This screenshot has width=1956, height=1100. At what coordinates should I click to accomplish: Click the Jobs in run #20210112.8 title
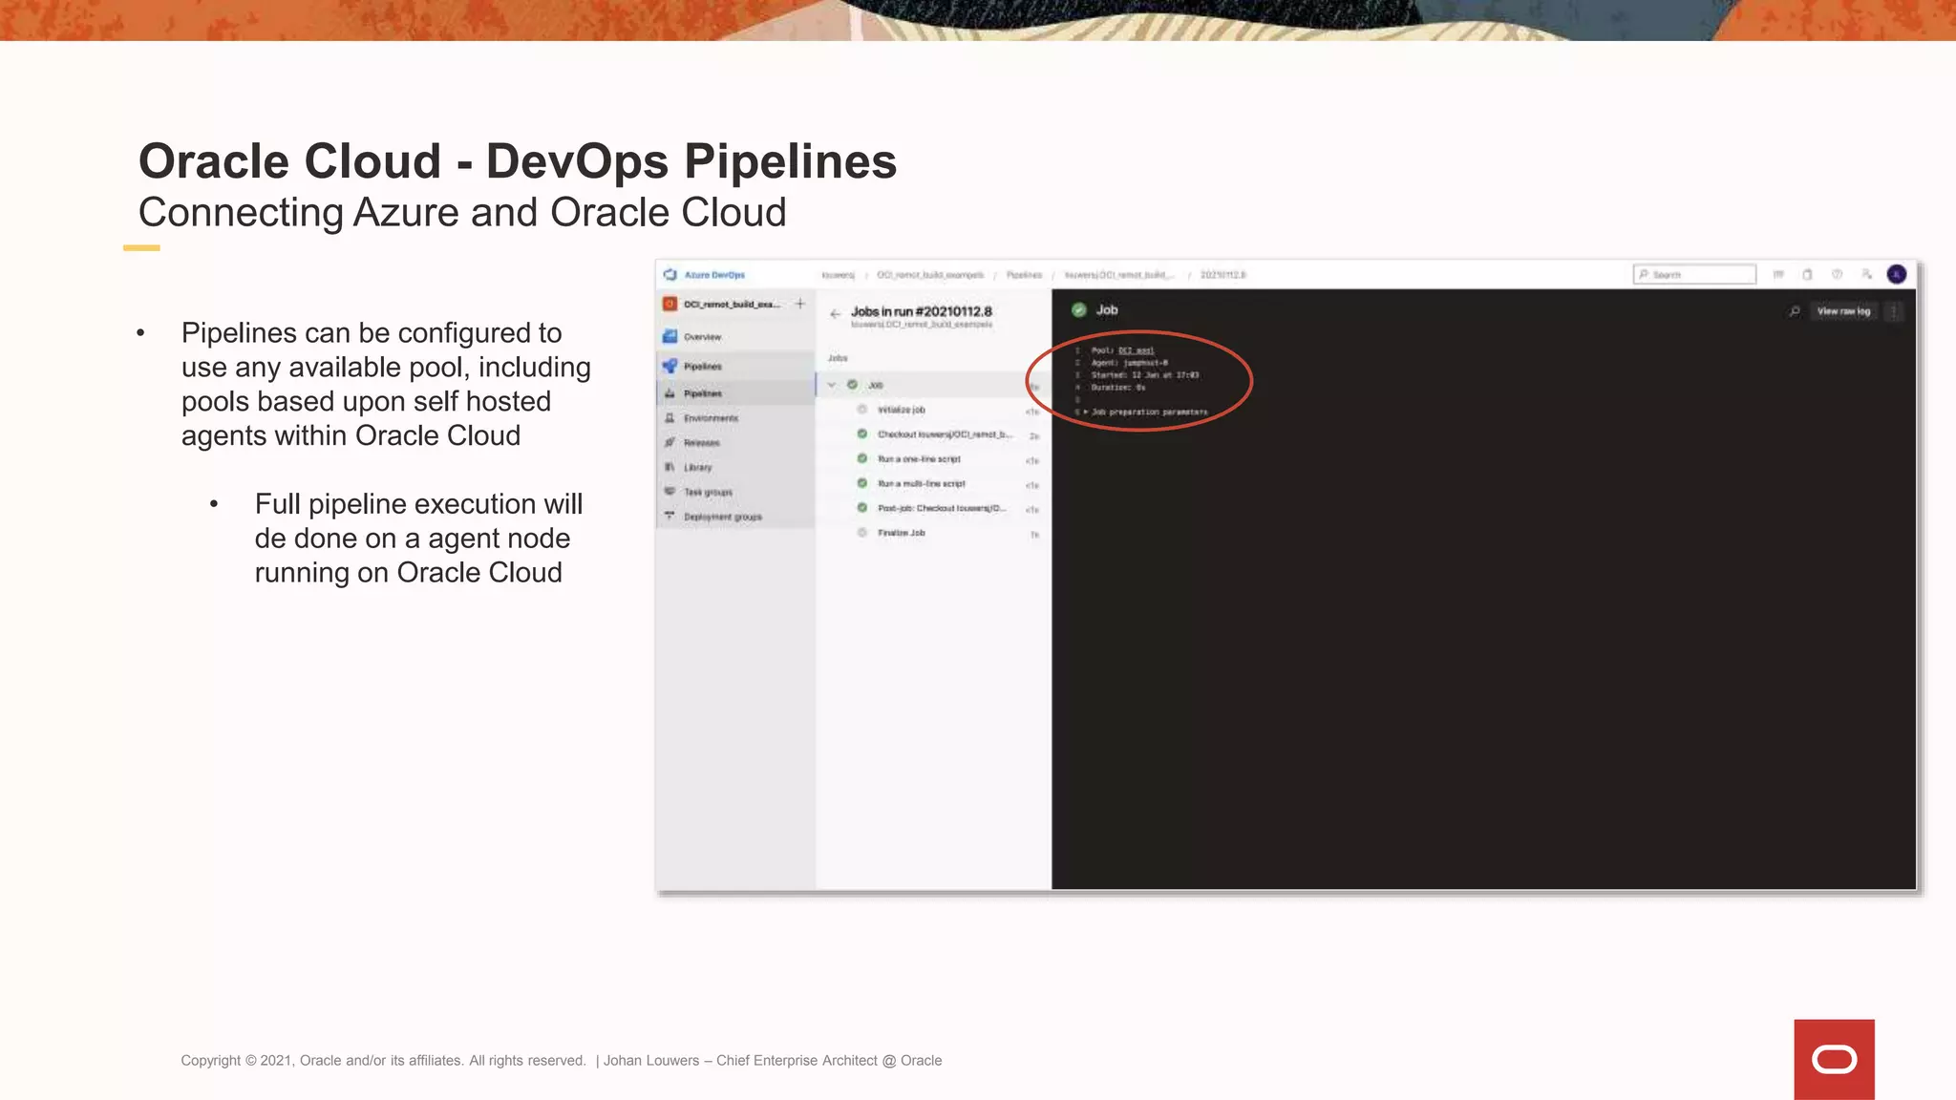point(921,312)
